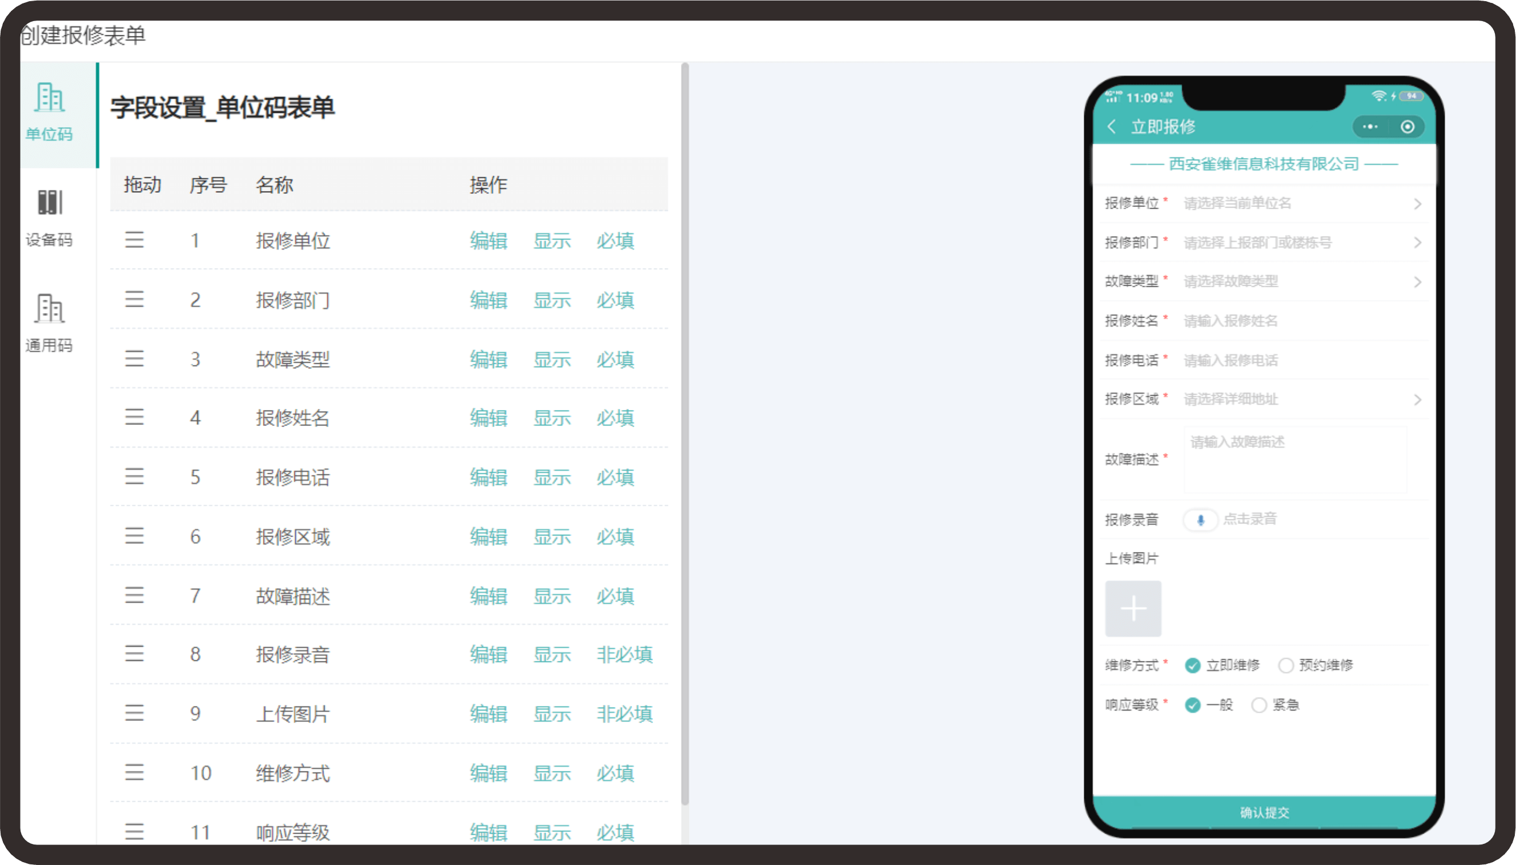The image size is (1516, 865).
Task: Switch to 通用码 tab label
Action: (49, 345)
